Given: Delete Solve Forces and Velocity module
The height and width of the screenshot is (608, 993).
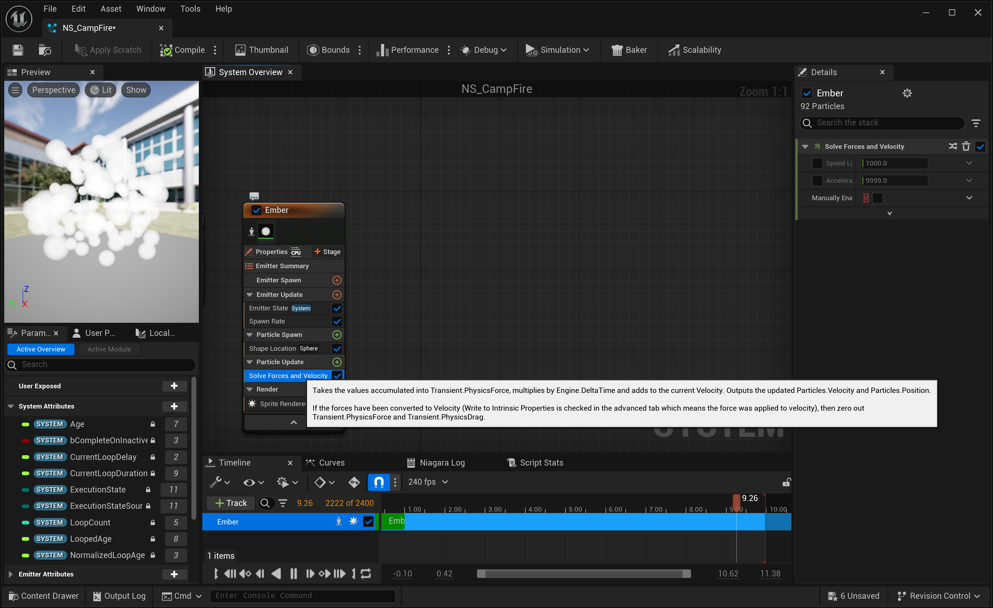Looking at the screenshot, I should [x=966, y=146].
